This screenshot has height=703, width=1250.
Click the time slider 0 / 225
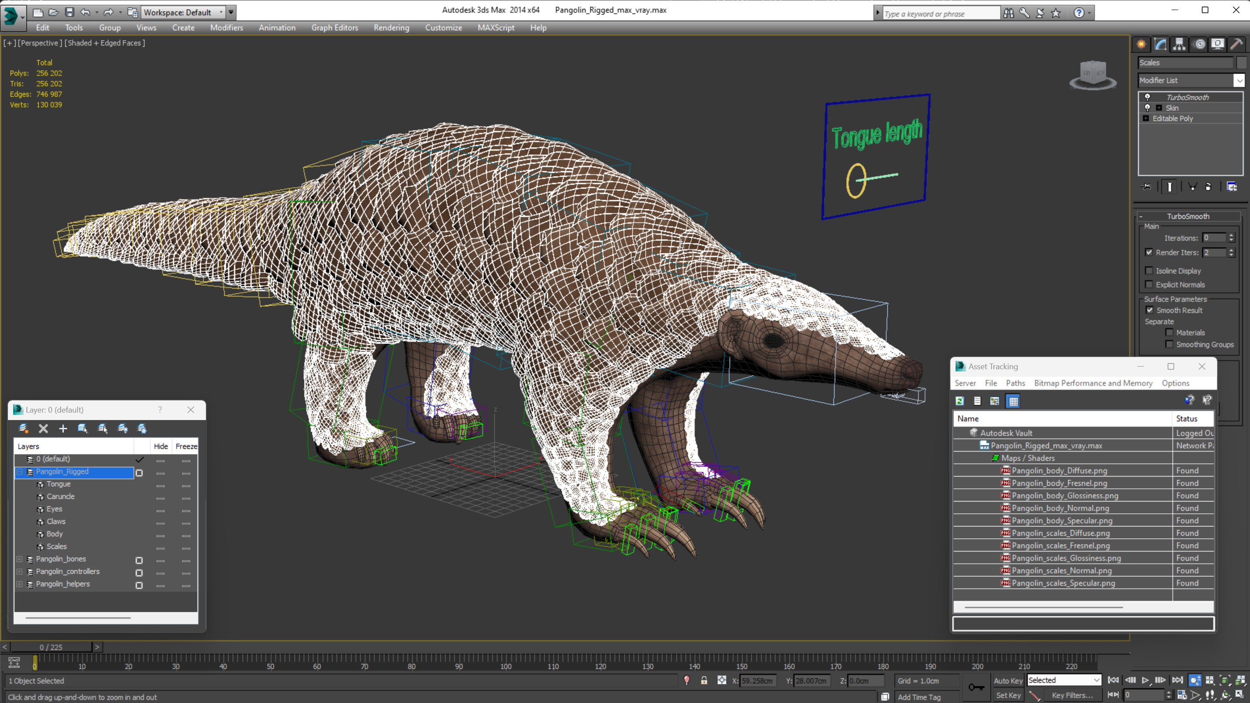pos(51,647)
